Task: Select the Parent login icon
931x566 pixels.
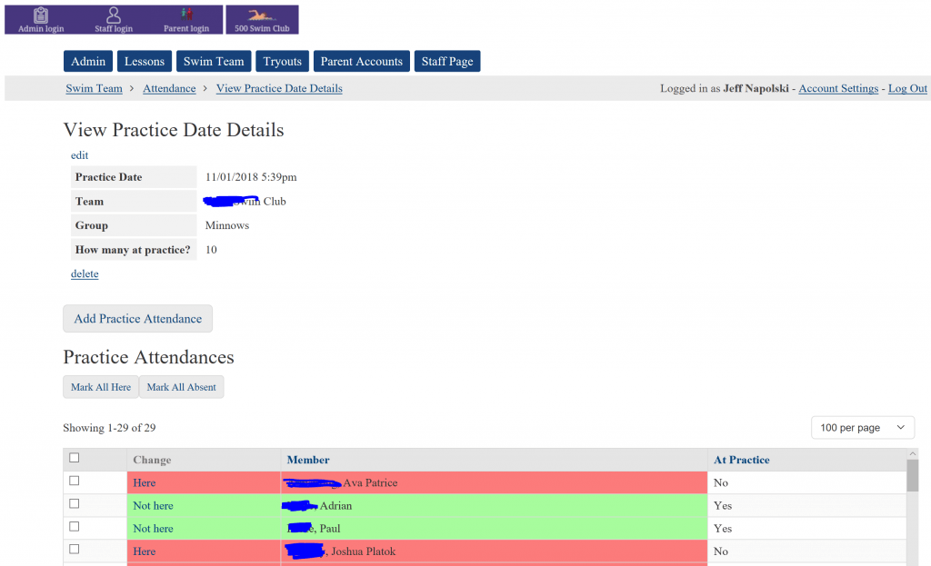Action: click(186, 15)
